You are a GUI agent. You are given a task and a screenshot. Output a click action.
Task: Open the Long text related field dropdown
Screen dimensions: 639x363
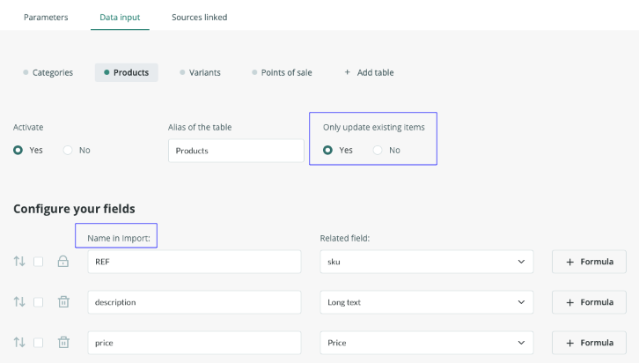click(427, 302)
